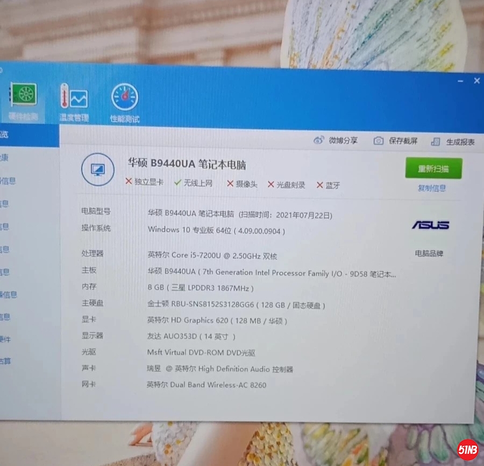This screenshot has height=466, width=484.
Task: Click the 操作系统 row label
Action: tap(96, 228)
